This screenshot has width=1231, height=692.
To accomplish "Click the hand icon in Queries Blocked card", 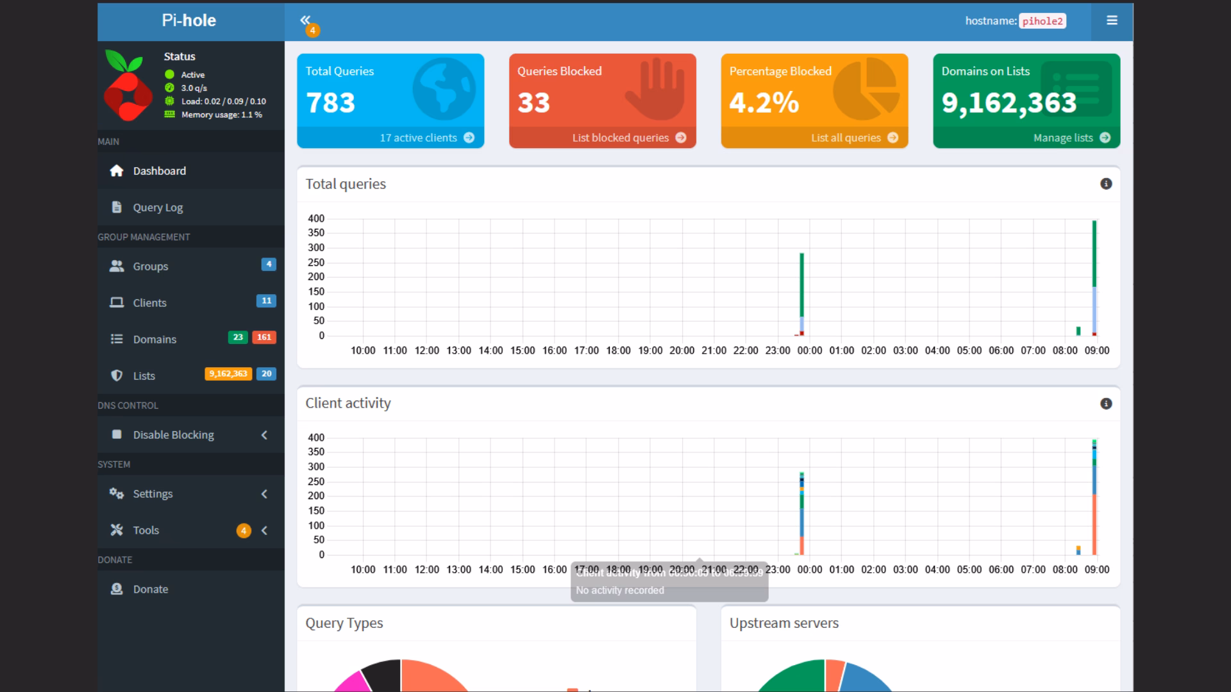I will pos(655,89).
